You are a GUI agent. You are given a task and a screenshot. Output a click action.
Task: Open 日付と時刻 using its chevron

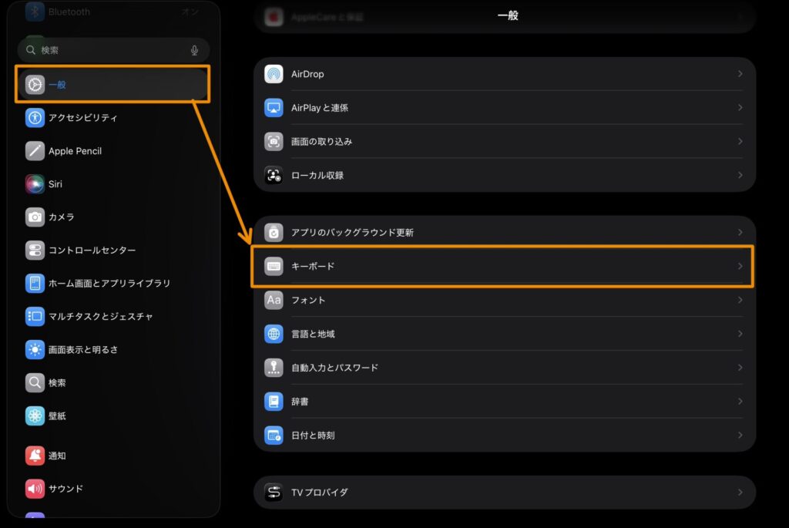(740, 436)
